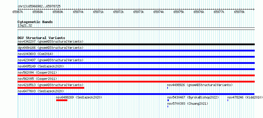Click the blue nsv6477603 variant bar
Screen dimensions: 263x118
[136, 94]
